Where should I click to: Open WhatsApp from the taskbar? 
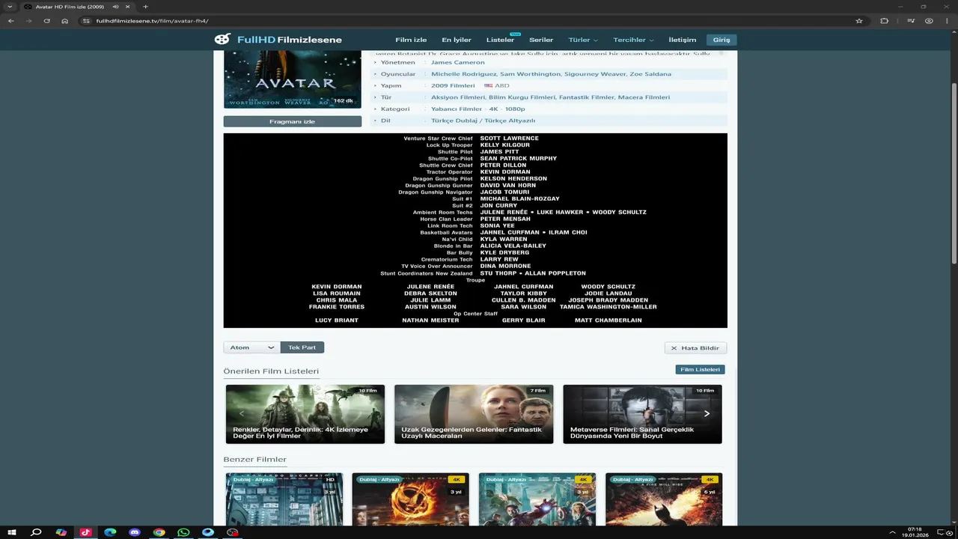[x=183, y=532]
